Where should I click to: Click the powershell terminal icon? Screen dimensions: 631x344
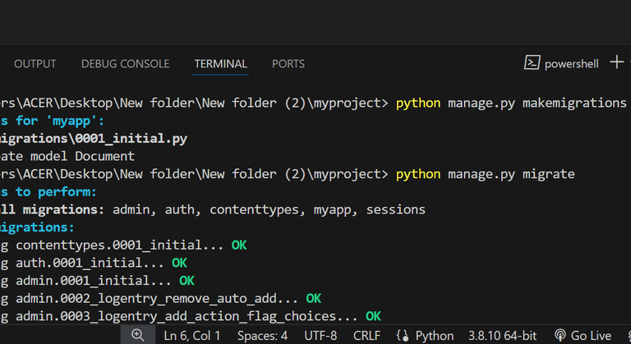(x=532, y=63)
